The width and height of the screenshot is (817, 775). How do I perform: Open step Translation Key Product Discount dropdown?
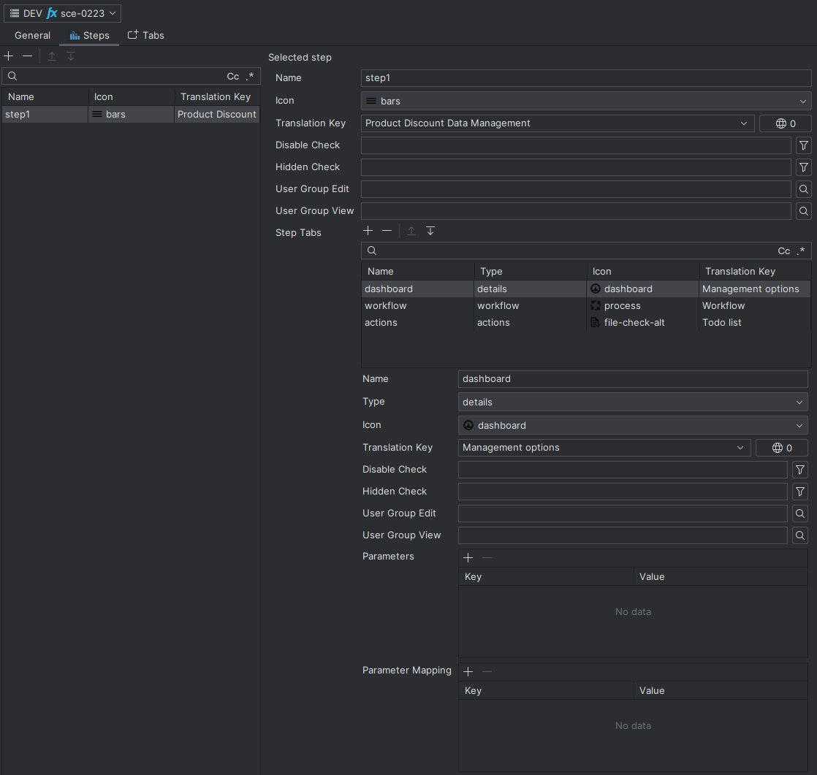pos(558,123)
